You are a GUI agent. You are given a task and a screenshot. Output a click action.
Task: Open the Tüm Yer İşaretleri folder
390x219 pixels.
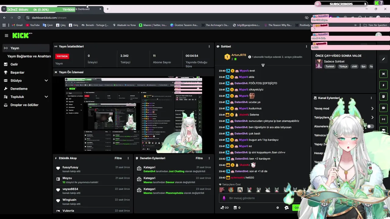tap(375, 25)
